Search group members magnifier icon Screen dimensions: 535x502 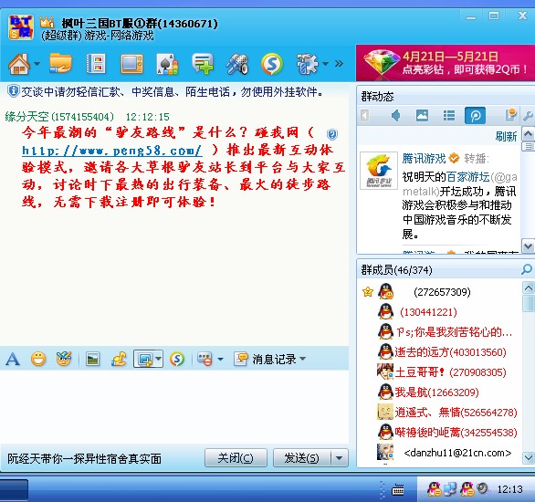click(x=527, y=269)
